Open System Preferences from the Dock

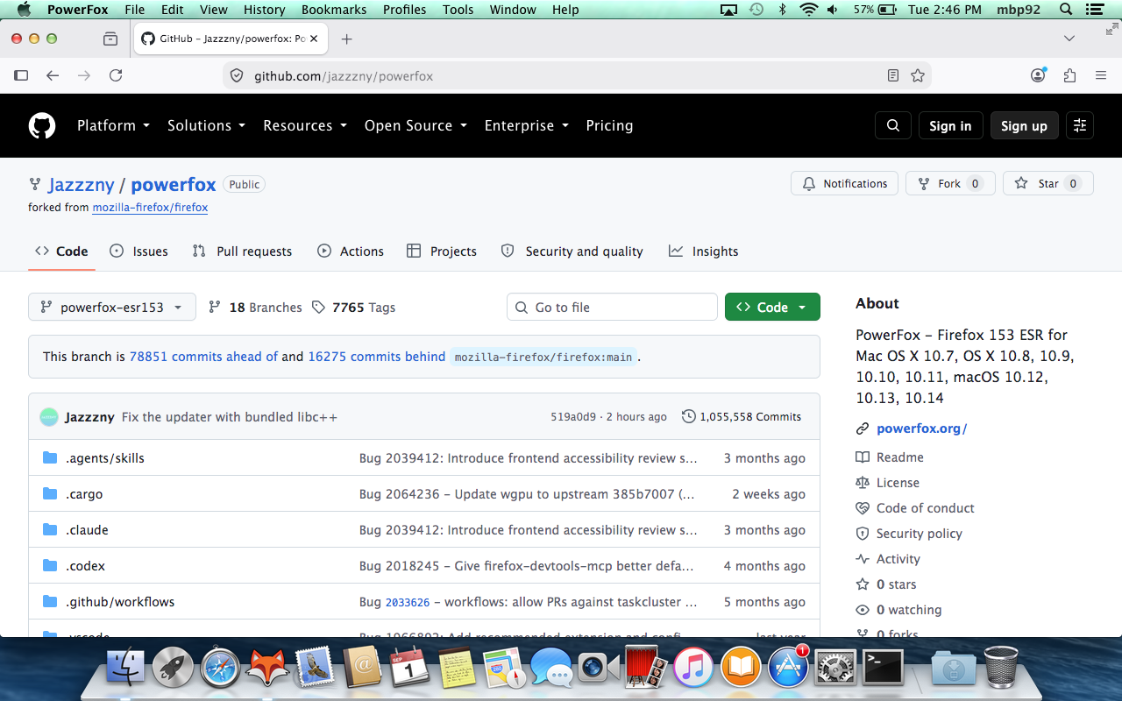tap(835, 669)
